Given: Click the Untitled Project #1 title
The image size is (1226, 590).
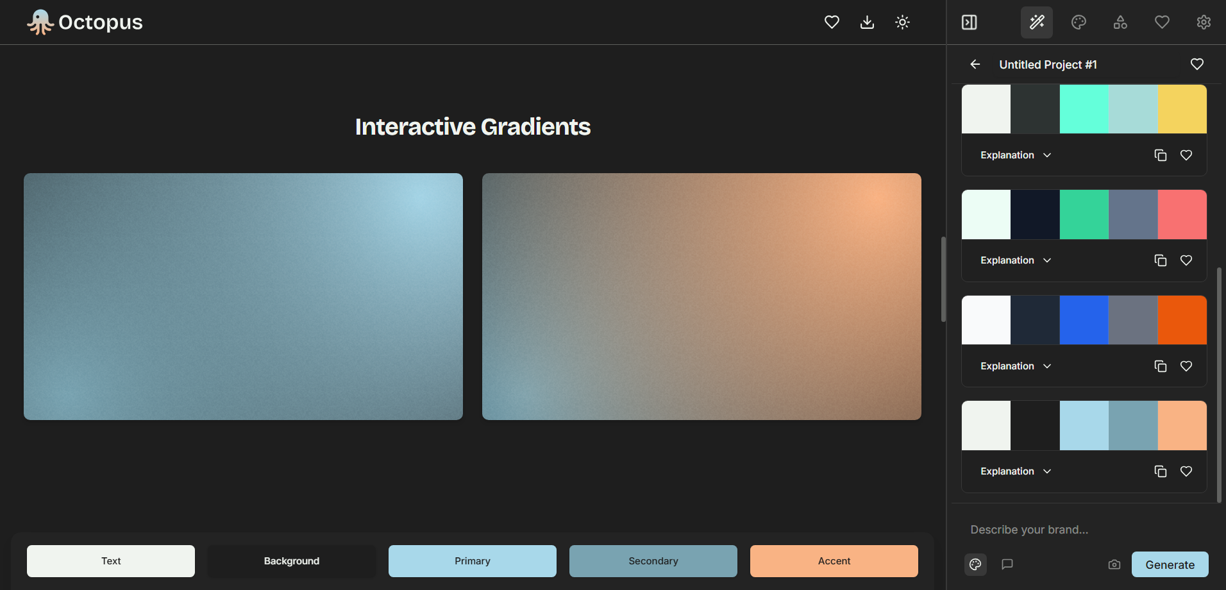Looking at the screenshot, I should pyautogui.click(x=1048, y=65).
